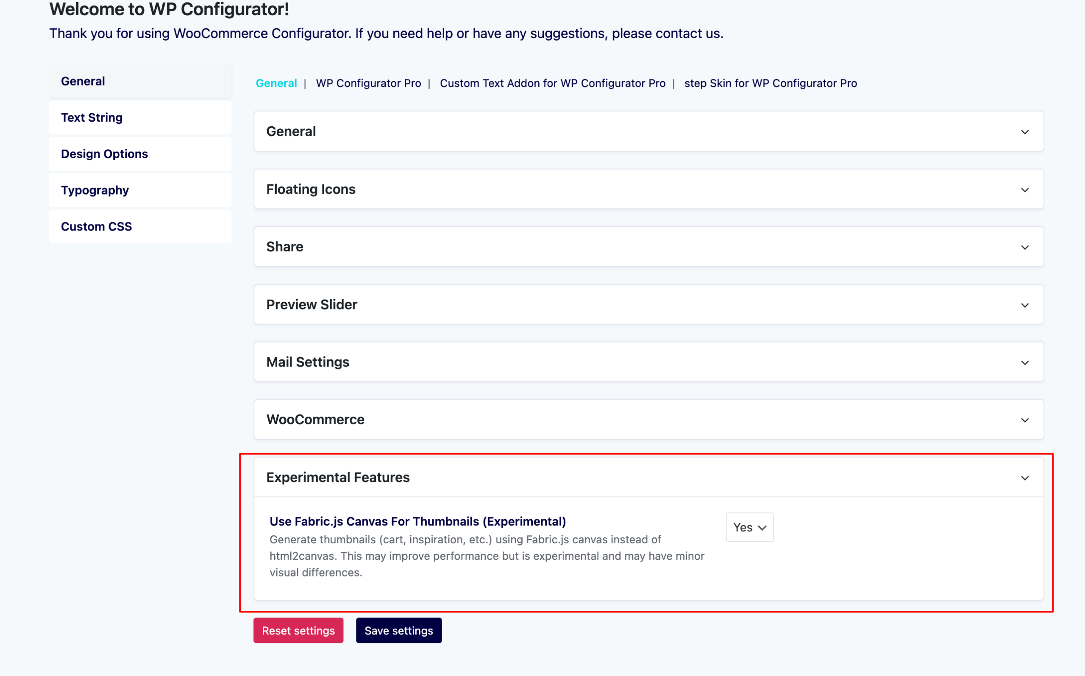Click the Share panel title
This screenshot has width=1085, height=676.
(x=285, y=246)
